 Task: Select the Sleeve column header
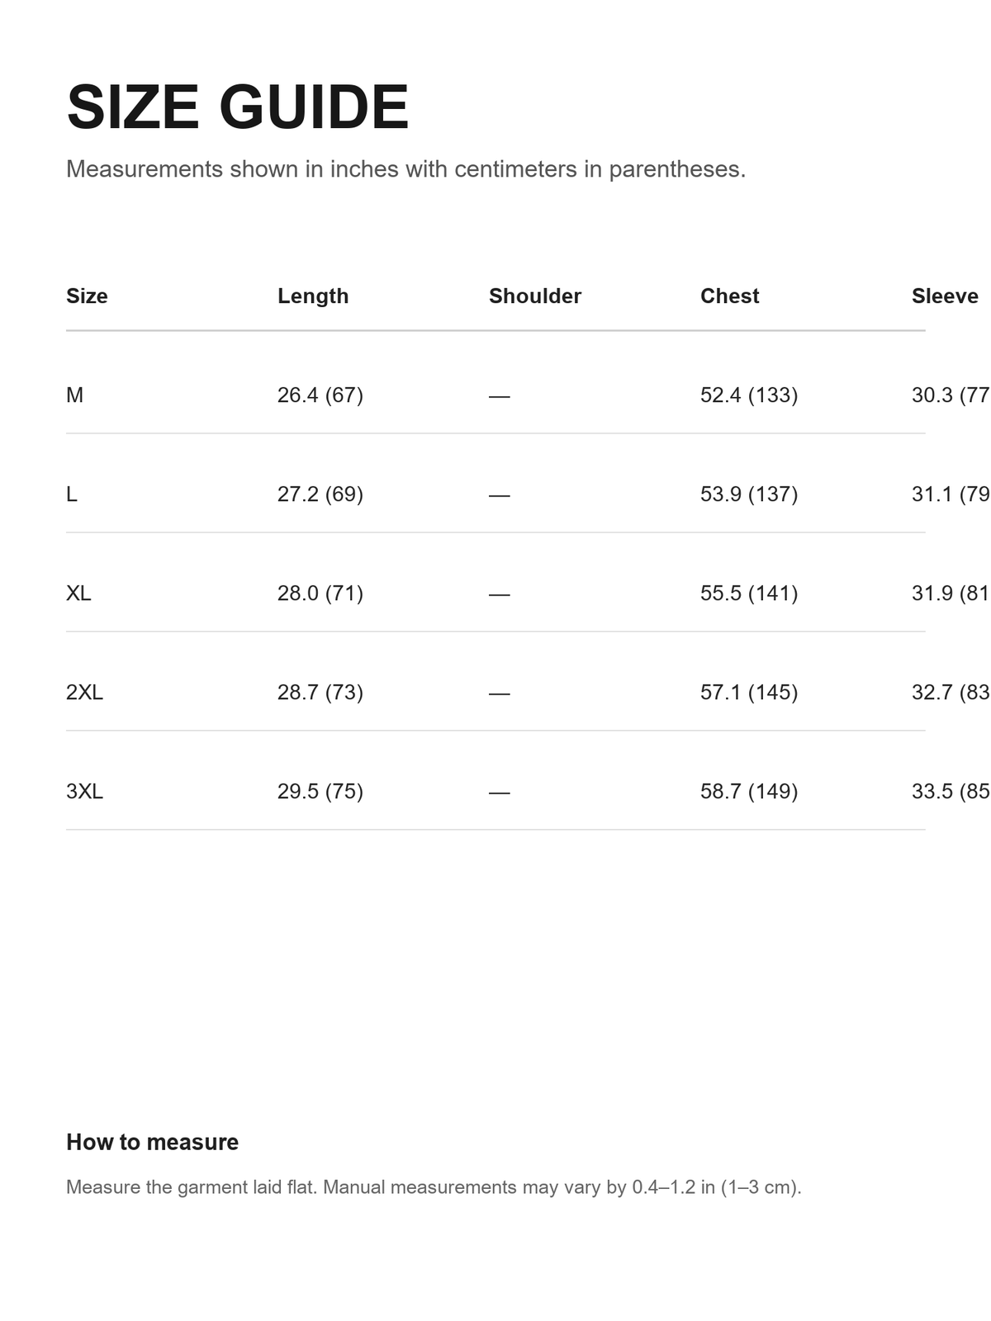click(945, 296)
